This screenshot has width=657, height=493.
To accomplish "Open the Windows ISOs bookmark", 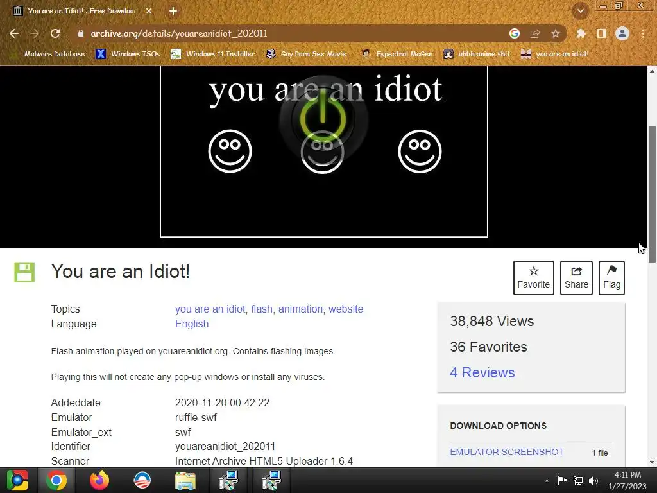I will pos(128,54).
